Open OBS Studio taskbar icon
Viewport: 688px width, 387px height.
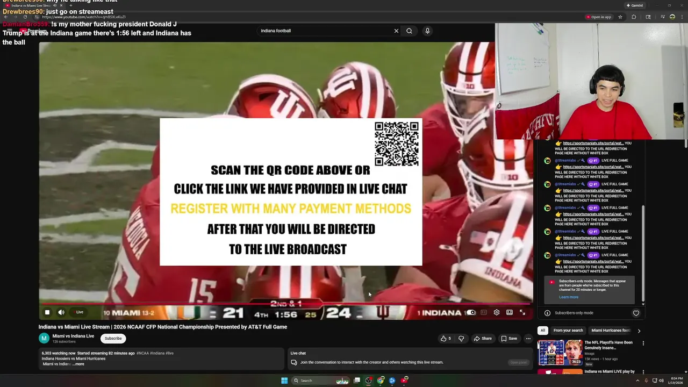tap(368, 381)
